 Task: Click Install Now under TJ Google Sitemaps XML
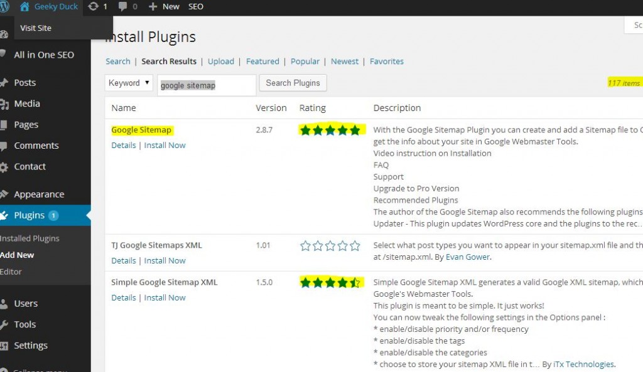165,261
